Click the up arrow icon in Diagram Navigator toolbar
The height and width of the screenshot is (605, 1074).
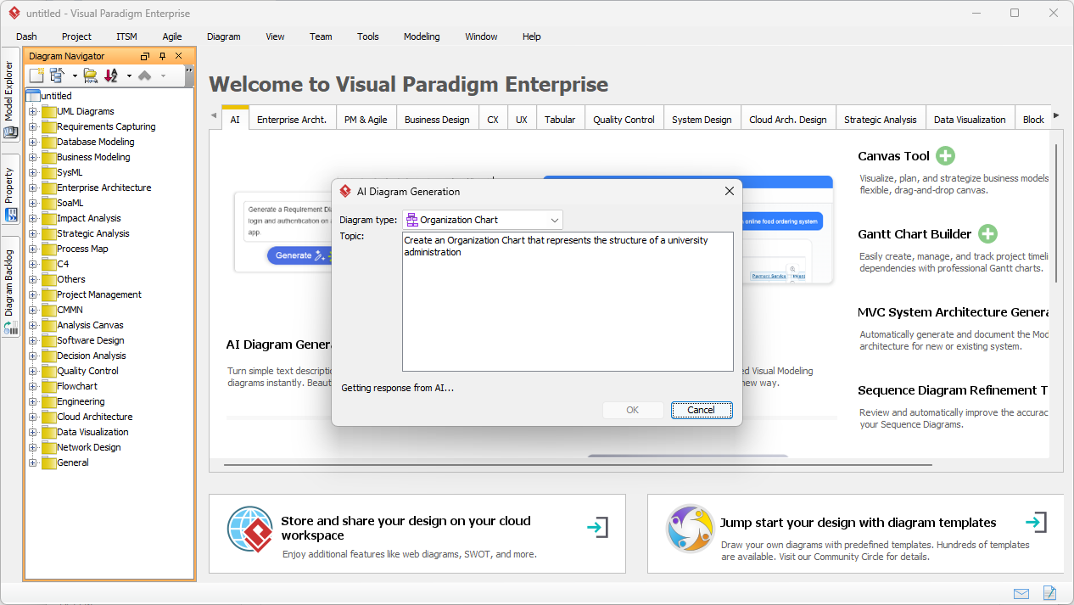(x=146, y=76)
